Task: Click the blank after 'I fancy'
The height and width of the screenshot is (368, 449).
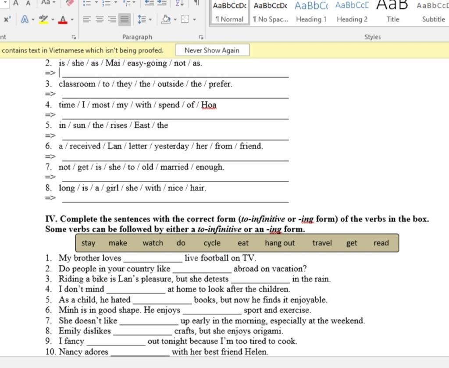Action: [116, 342]
